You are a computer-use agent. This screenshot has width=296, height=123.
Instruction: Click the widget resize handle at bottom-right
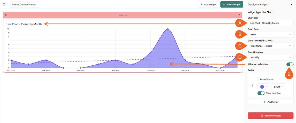[x=242, y=72]
